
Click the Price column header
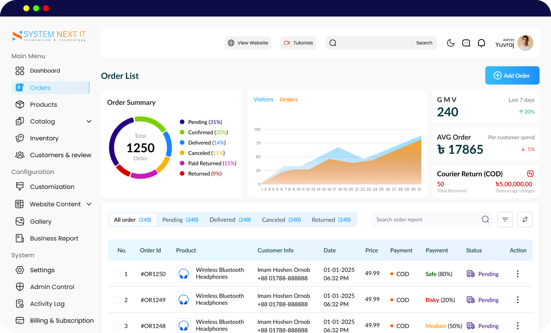[371, 250]
